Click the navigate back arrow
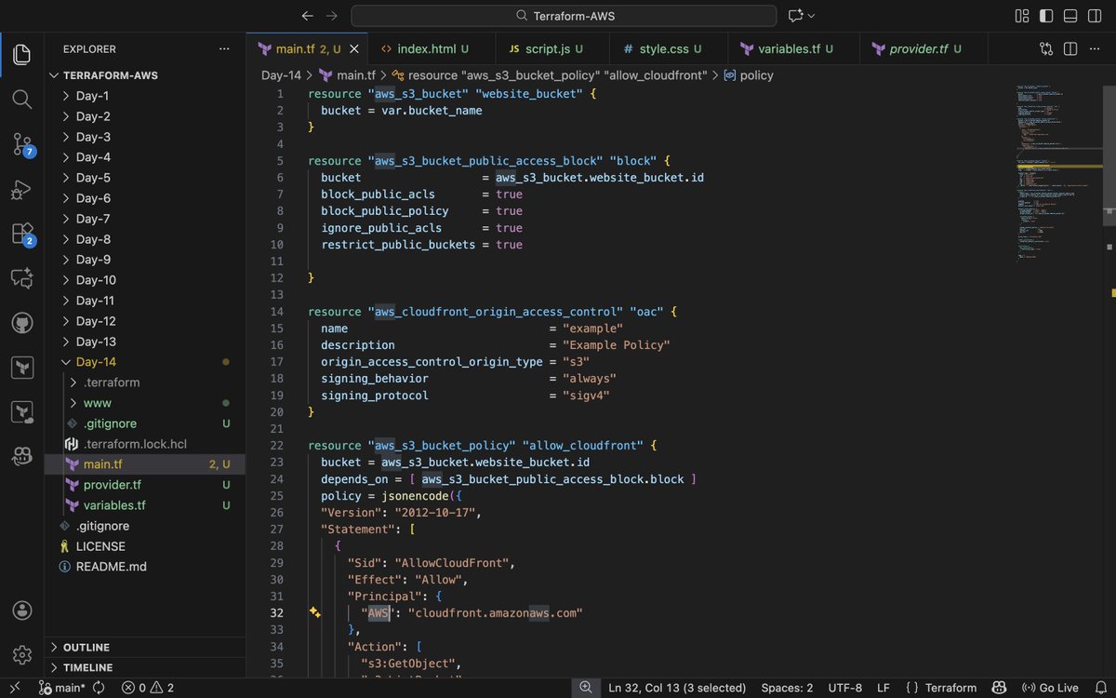 (x=308, y=16)
